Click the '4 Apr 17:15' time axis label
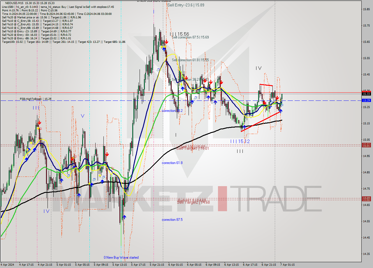The width and height of the screenshot is (373, 268). (x=26, y=265)
